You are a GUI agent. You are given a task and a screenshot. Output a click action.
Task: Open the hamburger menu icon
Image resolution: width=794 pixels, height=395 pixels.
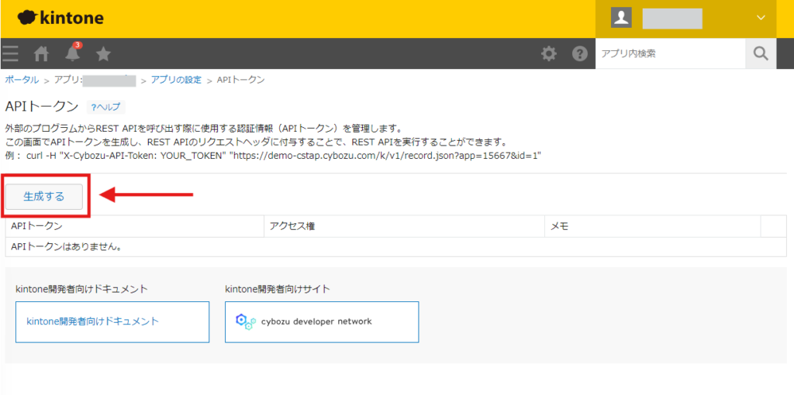[x=10, y=53]
